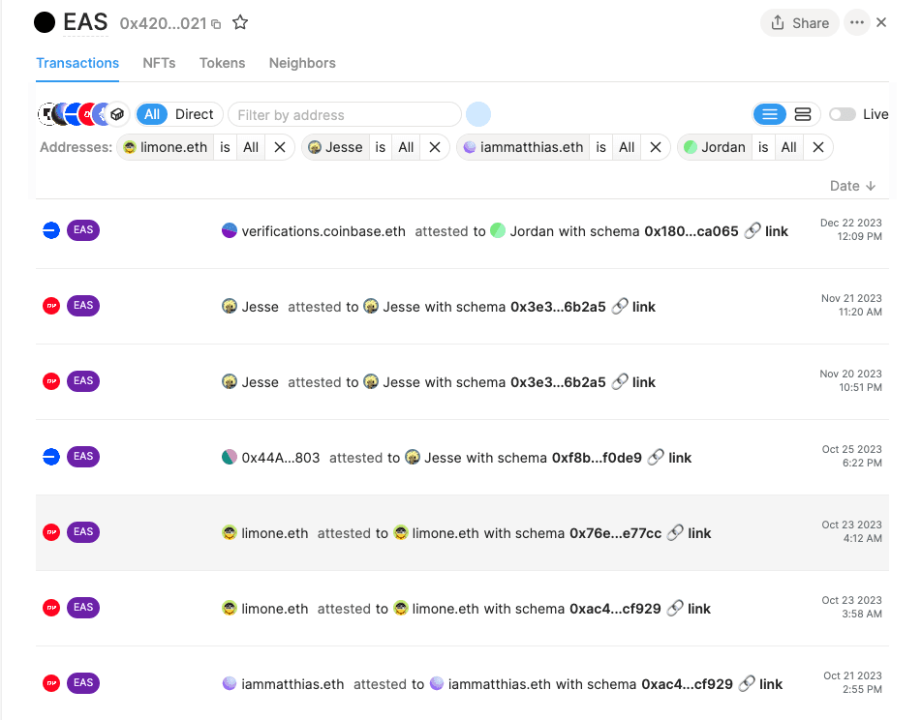Screen dimensions: 922x720
Task: Click the EAS badge on the Oct 21 row
Action: pos(83,683)
